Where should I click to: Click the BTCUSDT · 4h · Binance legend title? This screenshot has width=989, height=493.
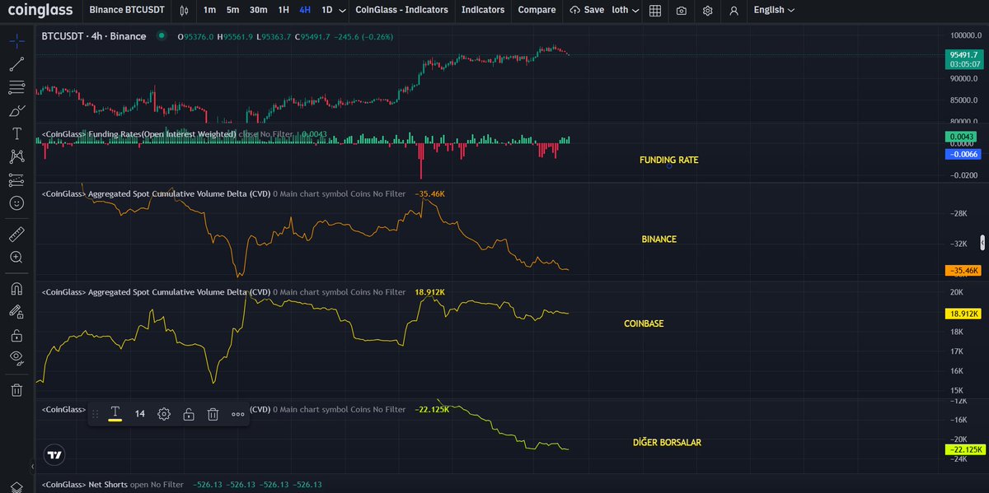coord(94,36)
